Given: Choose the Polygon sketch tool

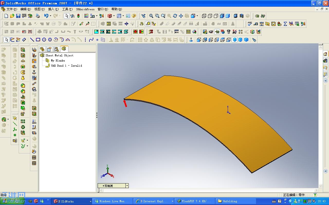Looking at the screenshot, I should point(50,40).
